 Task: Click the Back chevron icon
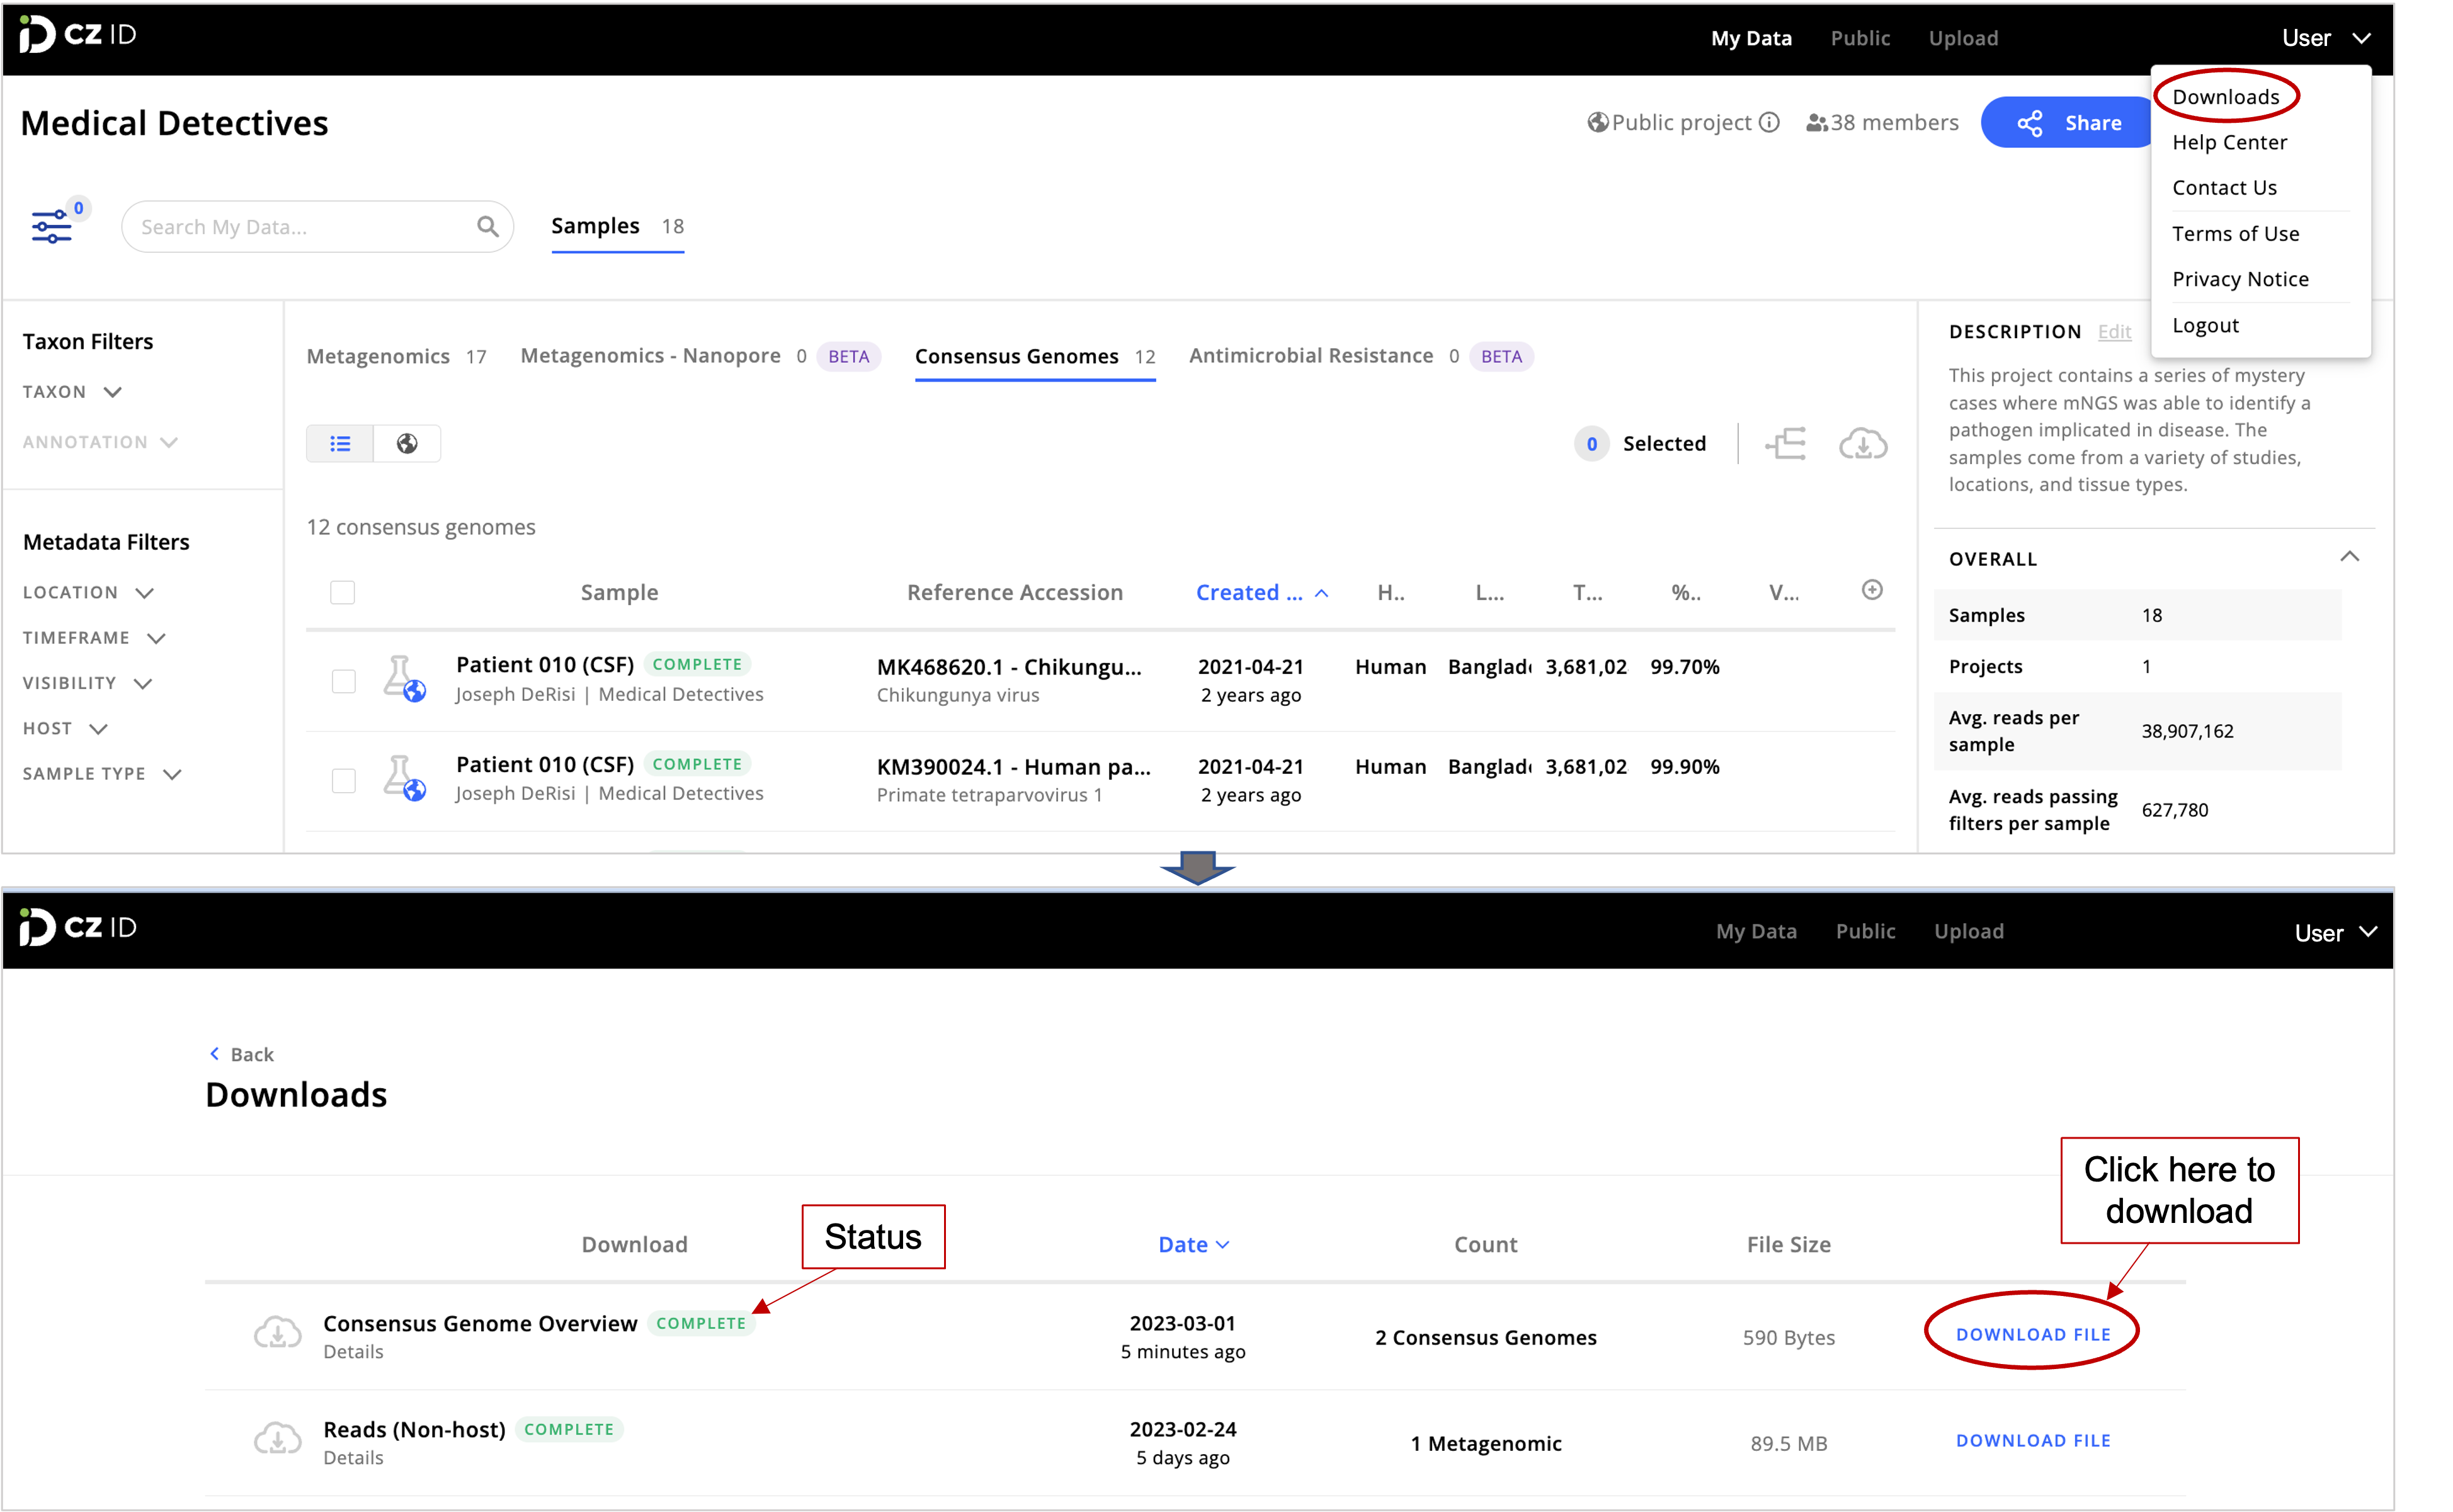tap(214, 1054)
